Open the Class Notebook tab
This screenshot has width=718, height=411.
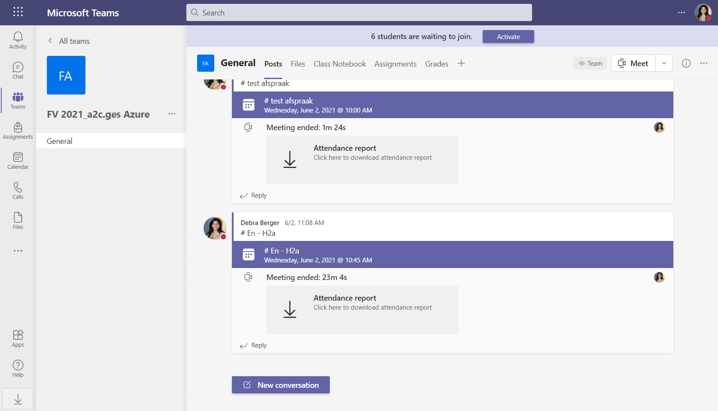coord(340,64)
